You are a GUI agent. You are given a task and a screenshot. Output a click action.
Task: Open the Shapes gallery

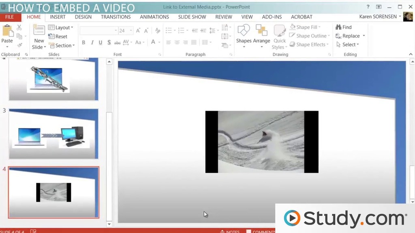(x=244, y=31)
